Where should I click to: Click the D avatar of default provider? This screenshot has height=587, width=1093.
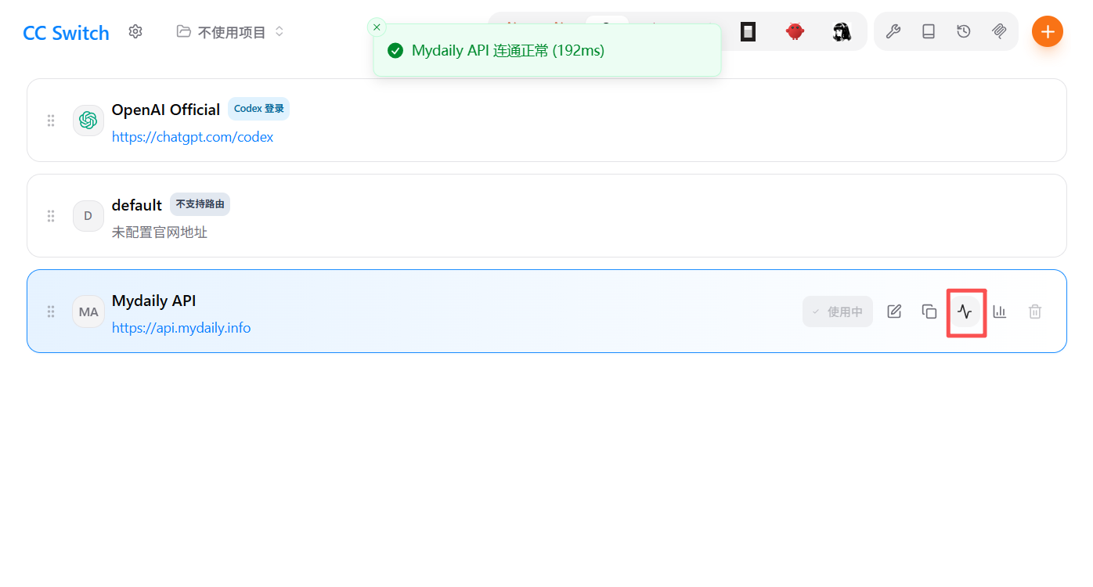click(x=88, y=216)
